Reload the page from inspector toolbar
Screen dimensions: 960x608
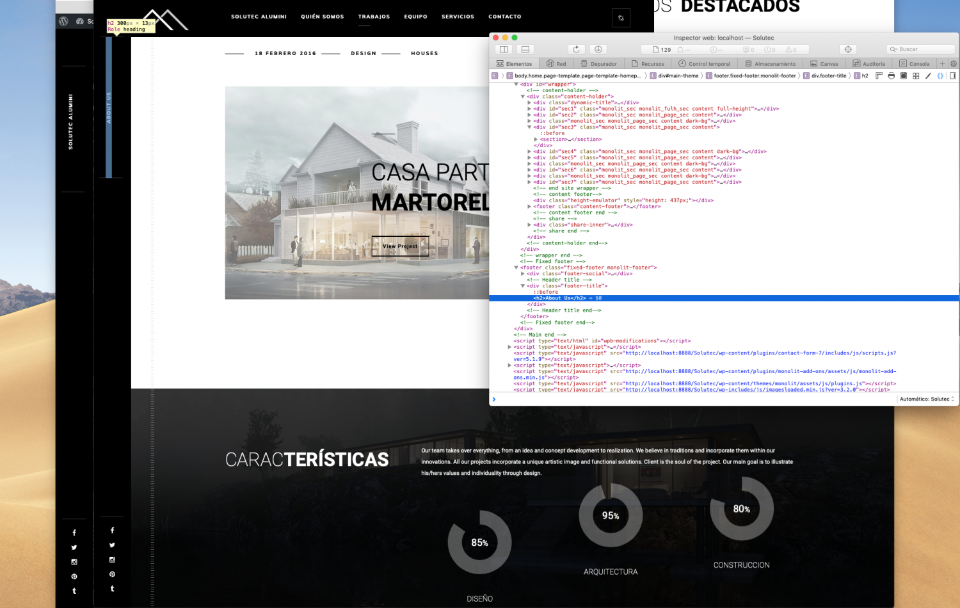pyautogui.click(x=576, y=49)
